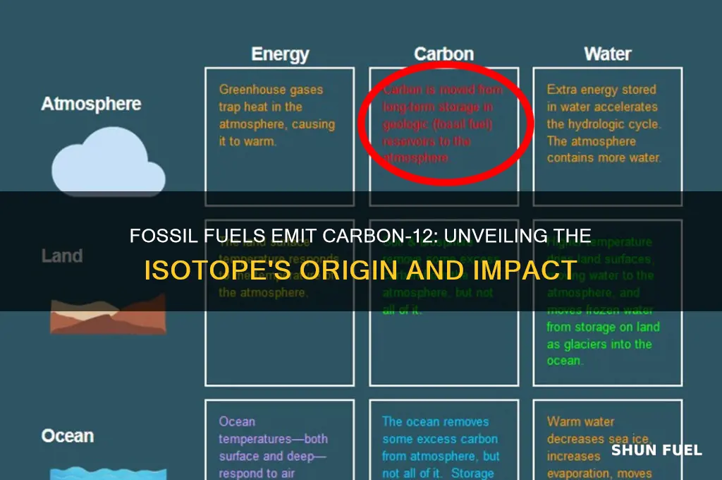Click the Ocean row label

(x=68, y=436)
